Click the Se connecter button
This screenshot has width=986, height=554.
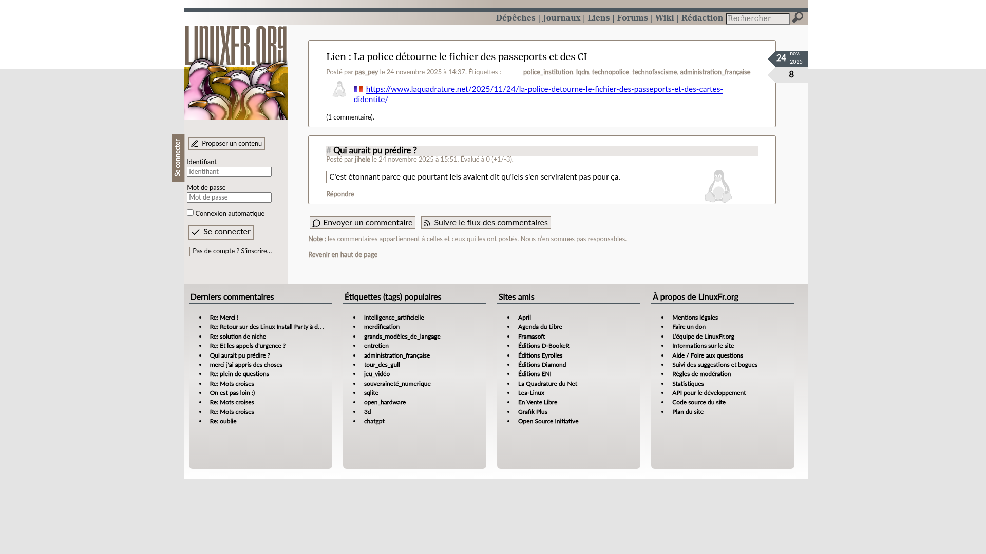click(221, 232)
